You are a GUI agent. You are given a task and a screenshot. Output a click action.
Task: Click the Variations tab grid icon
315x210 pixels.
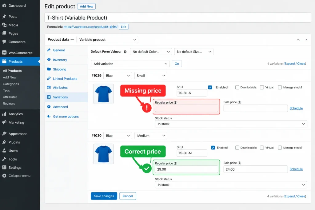49,97
